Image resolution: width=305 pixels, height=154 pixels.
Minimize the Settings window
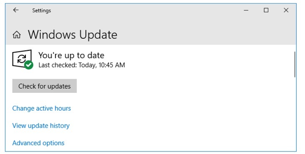tap(246, 10)
